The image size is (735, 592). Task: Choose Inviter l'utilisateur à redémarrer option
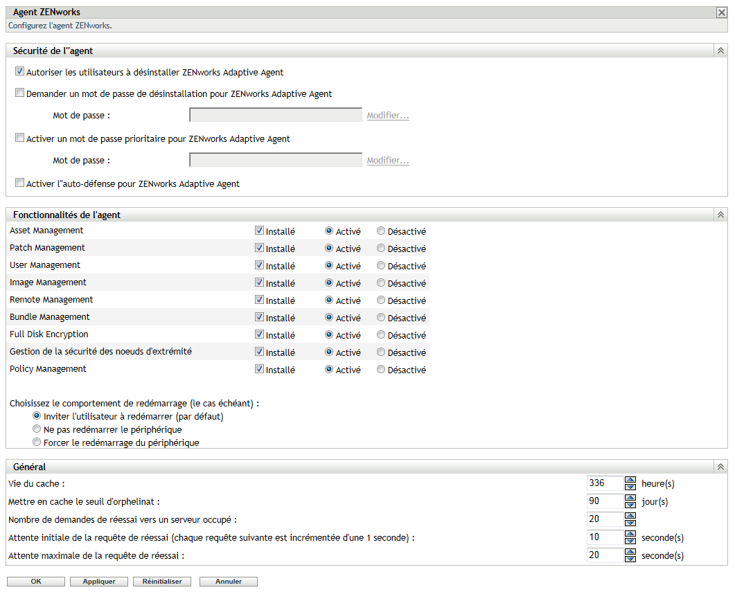(37, 416)
